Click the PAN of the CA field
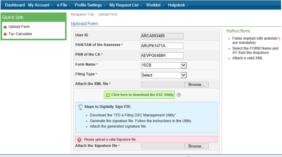 (162, 56)
